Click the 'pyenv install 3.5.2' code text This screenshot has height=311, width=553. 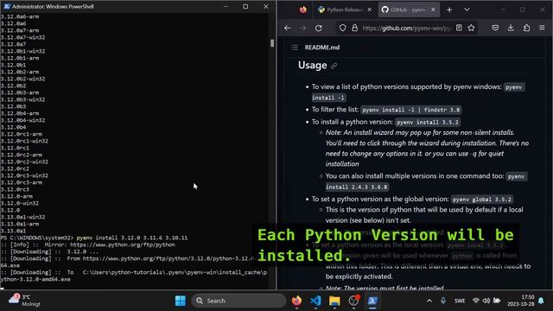tap(428, 123)
